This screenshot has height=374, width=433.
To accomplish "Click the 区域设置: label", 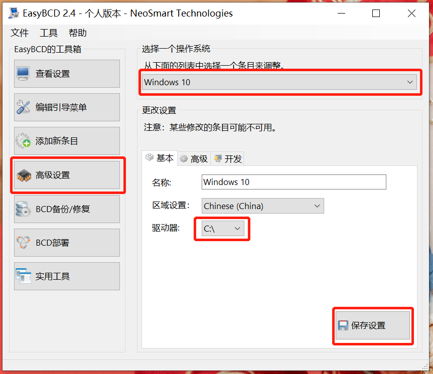I will 171,206.
